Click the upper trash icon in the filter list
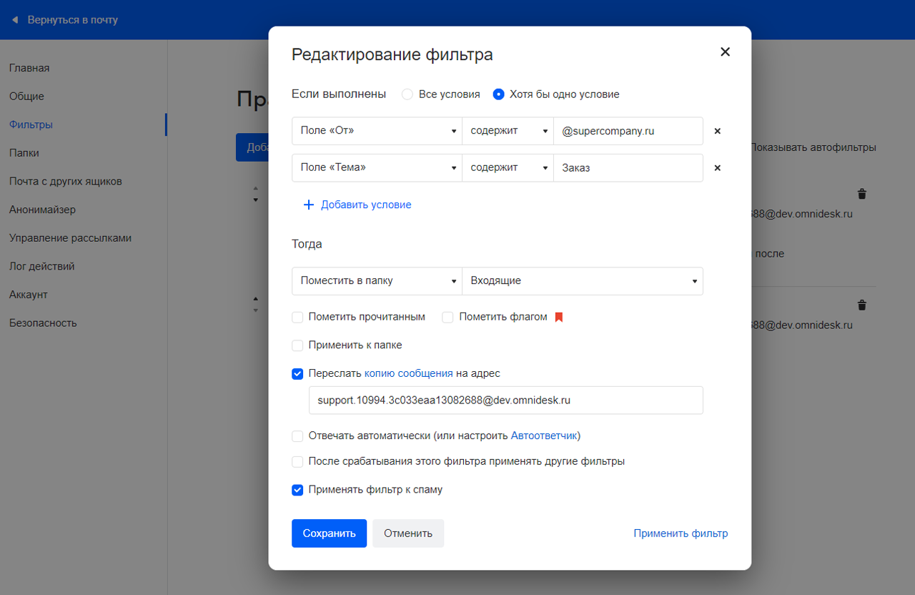The height and width of the screenshot is (595, 915). click(x=862, y=194)
